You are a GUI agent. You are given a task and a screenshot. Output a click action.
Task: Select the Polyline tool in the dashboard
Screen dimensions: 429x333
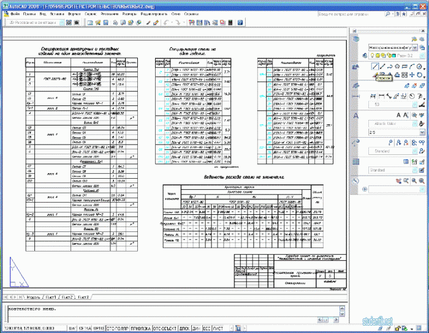[x=390, y=66]
